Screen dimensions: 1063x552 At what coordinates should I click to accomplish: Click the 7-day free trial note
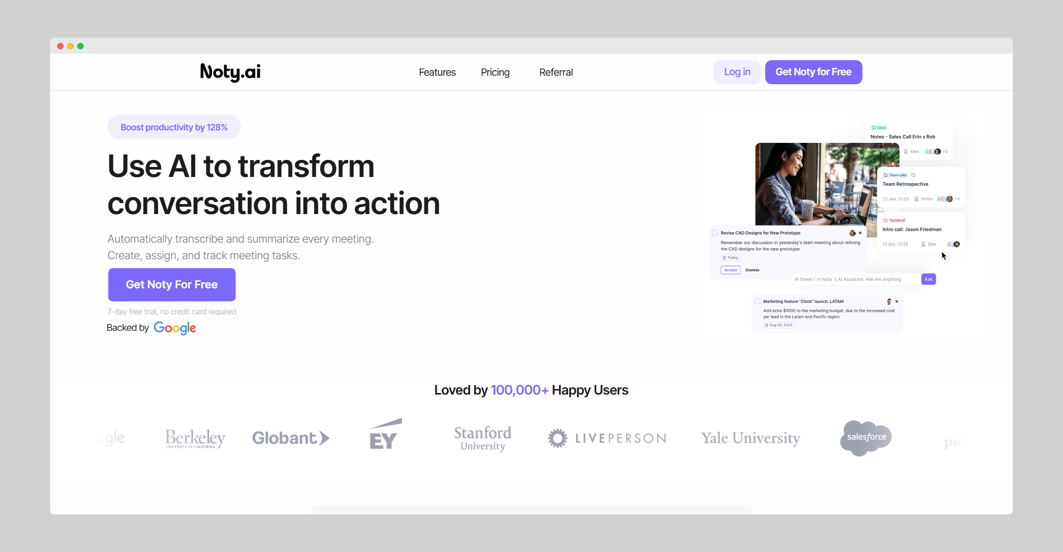point(171,312)
